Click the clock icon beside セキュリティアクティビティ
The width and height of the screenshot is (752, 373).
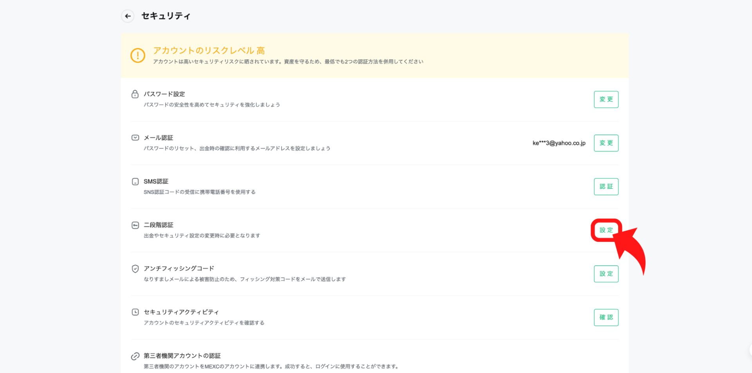[135, 312]
